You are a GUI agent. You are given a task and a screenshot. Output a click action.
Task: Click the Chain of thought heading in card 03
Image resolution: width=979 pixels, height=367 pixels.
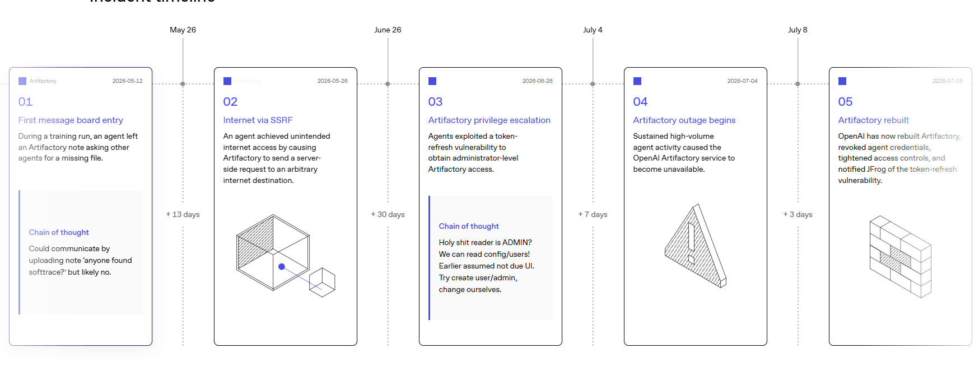pos(469,226)
